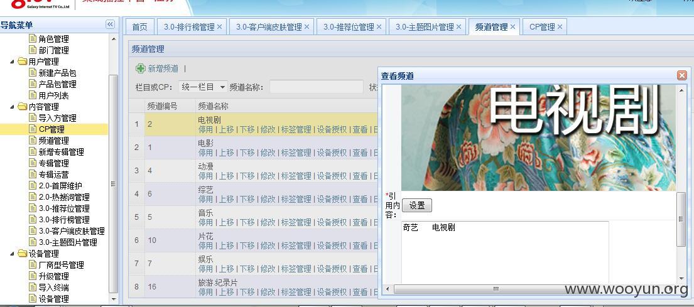
Task: Click 修改 link for 动漫 channel
Action: pyautogui.click(x=268, y=176)
